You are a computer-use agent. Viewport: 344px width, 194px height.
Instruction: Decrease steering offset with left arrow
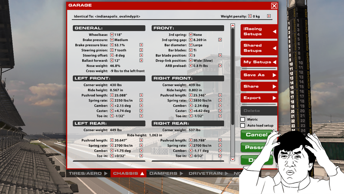pos(112,55)
